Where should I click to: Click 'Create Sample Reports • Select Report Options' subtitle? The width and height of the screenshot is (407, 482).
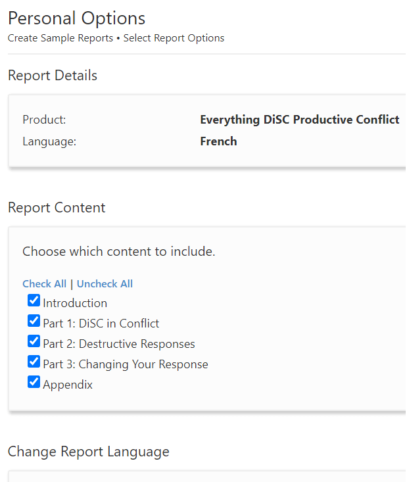[x=116, y=38]
